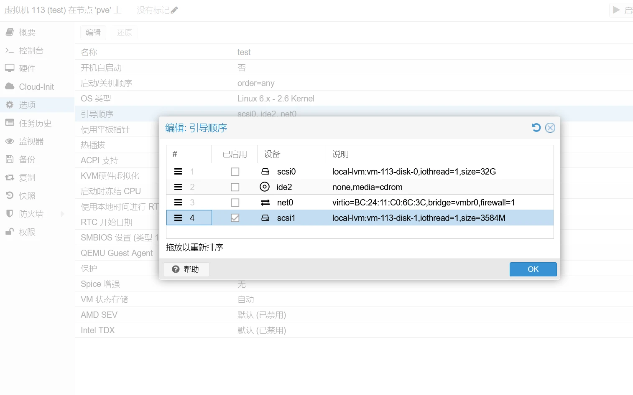Enable the net0 boot device checkbox

pos(235,203)
